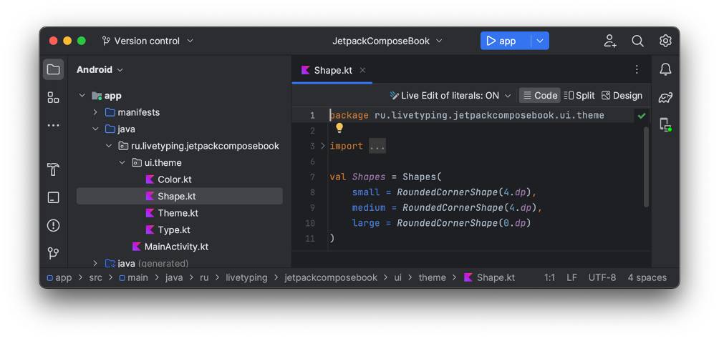Click the Build hammer icon in sidebar

coord(53,169)
